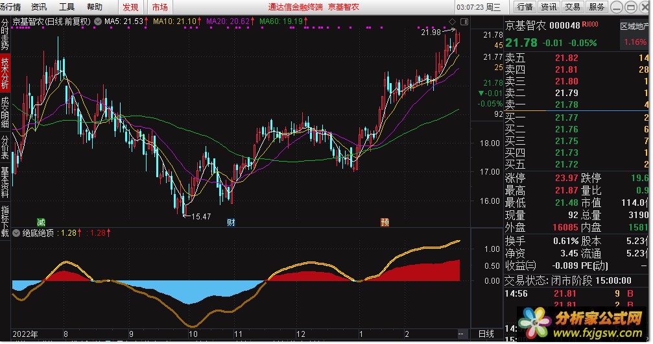
Task: Click the 买三 row price 21.75
Action: pos(566,141)
